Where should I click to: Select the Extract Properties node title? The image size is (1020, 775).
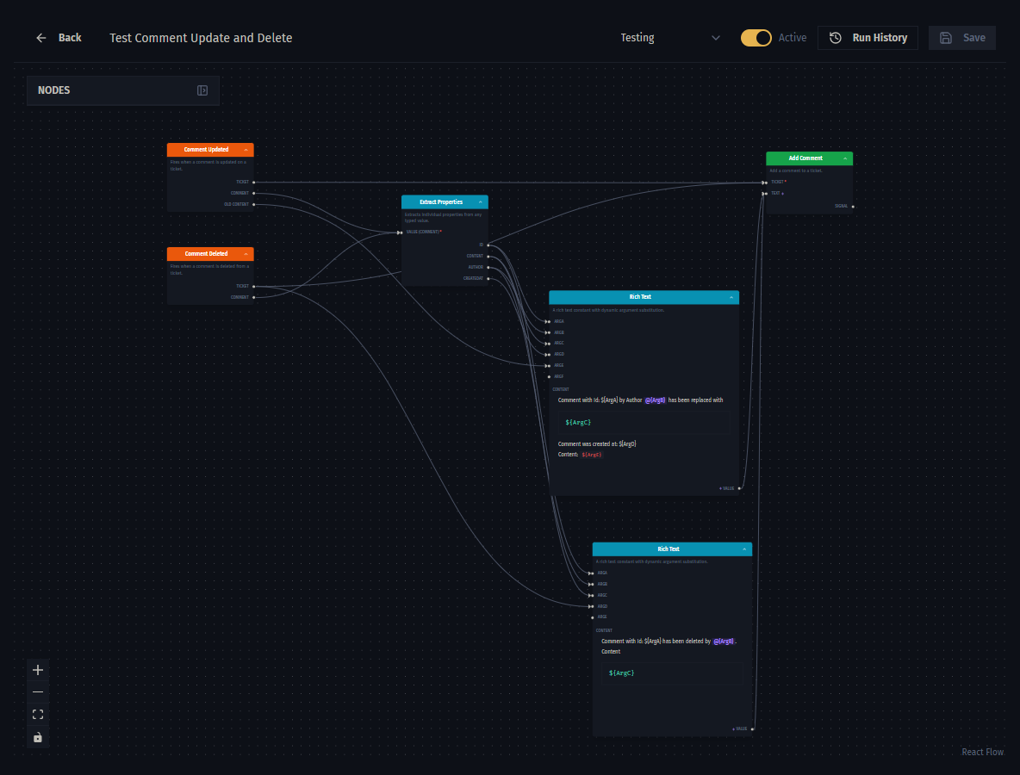(441, 202)
